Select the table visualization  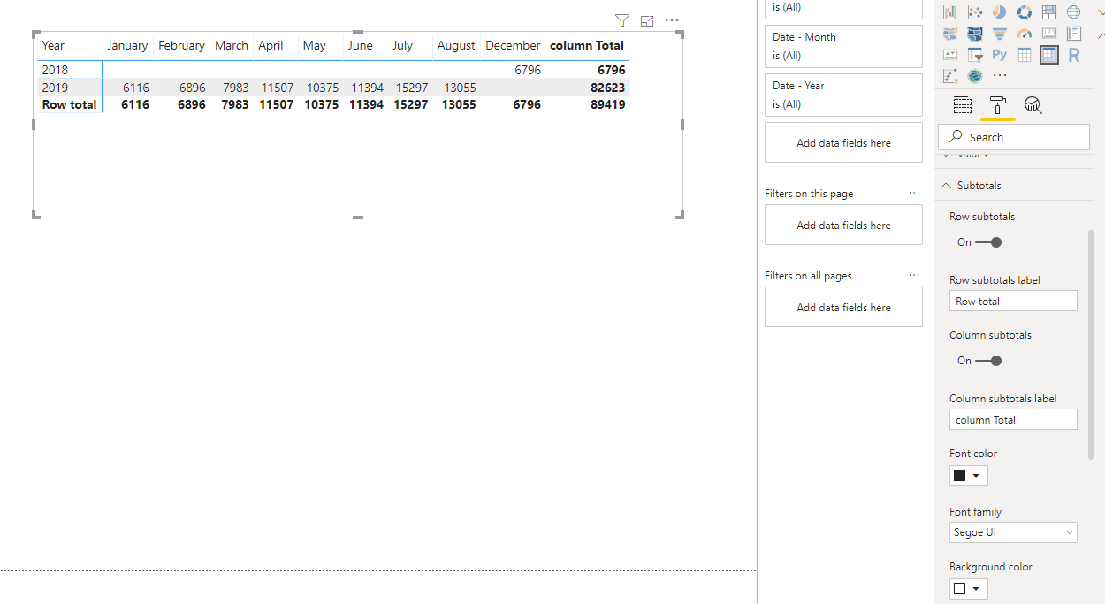point(1025,55)
